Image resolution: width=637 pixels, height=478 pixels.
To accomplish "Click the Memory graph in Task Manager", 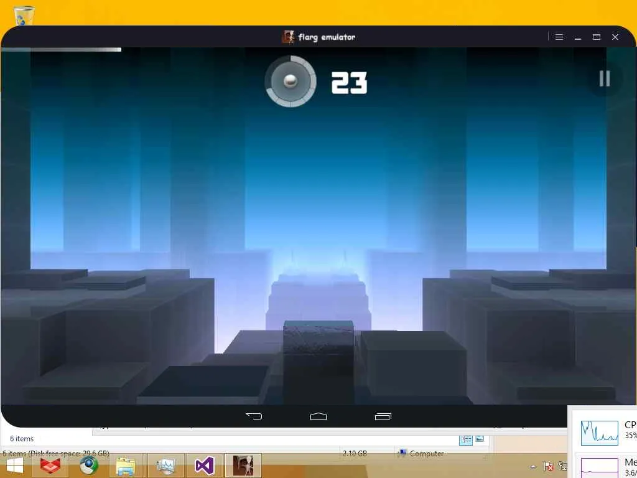I will [x=600, y=468].
